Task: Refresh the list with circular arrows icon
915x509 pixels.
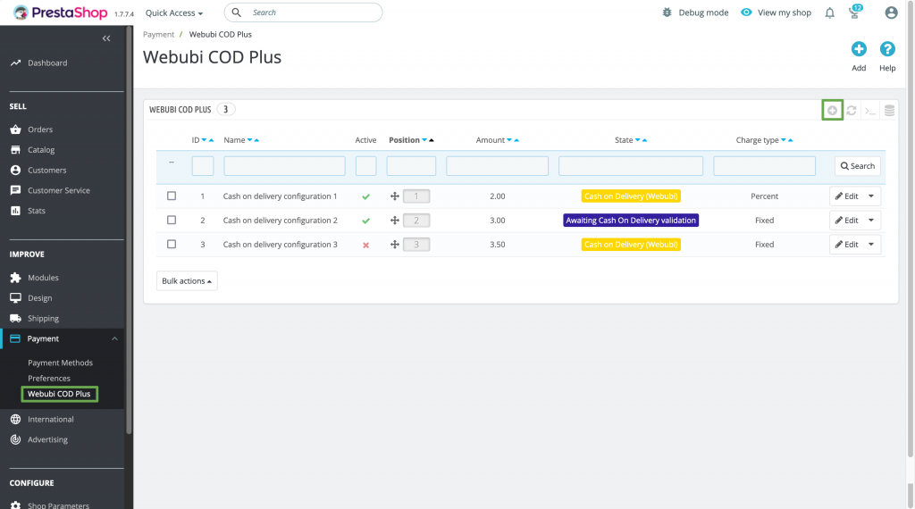Action: point(852,110)
